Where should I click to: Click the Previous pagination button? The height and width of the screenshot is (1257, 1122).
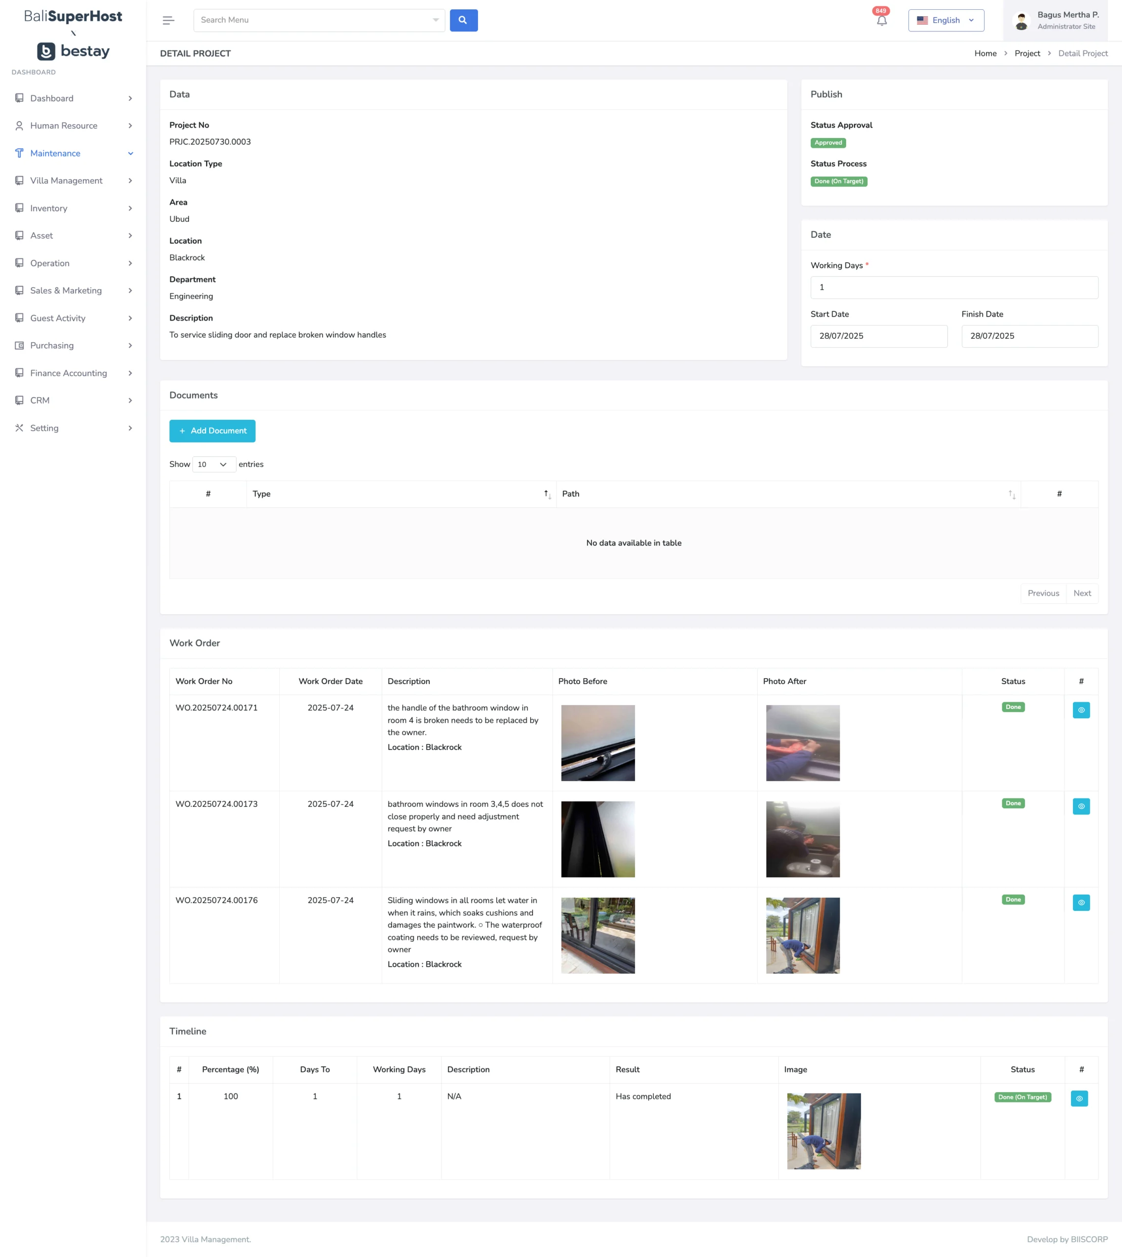[1043, 593]
